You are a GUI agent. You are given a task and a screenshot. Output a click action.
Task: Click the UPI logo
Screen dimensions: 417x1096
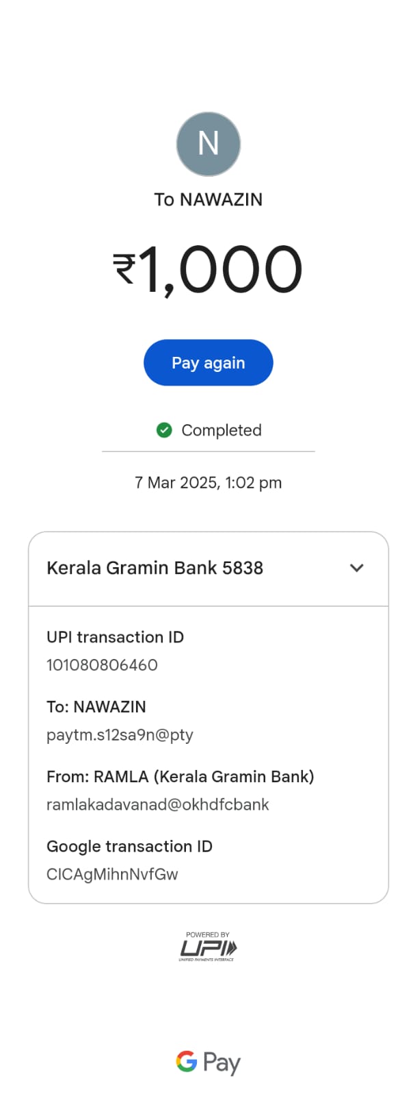coord(208,948)
